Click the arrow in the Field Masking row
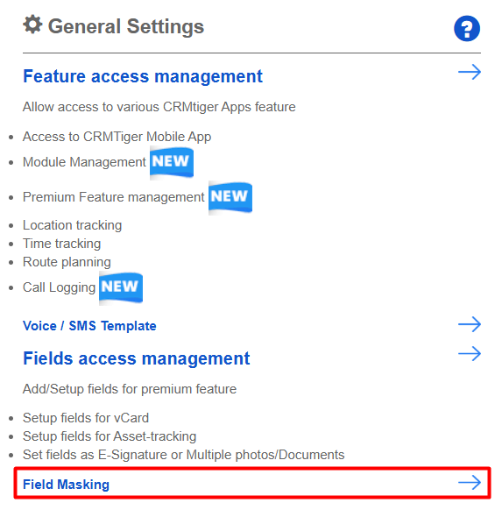 (x=470, y=483)
